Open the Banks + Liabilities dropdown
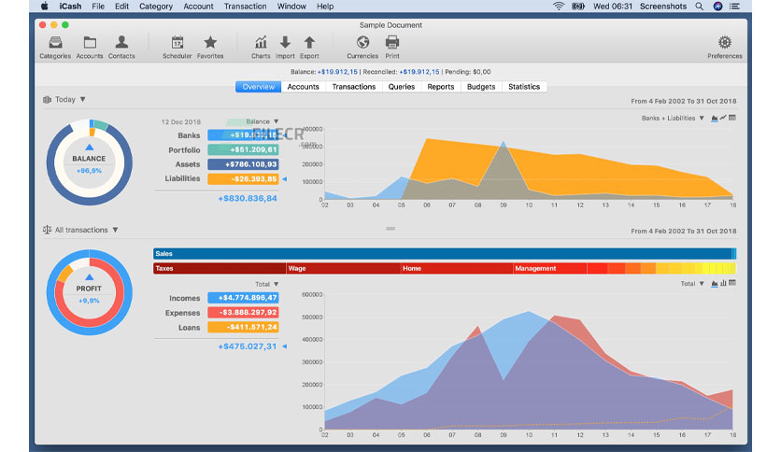 pos(702,118)
